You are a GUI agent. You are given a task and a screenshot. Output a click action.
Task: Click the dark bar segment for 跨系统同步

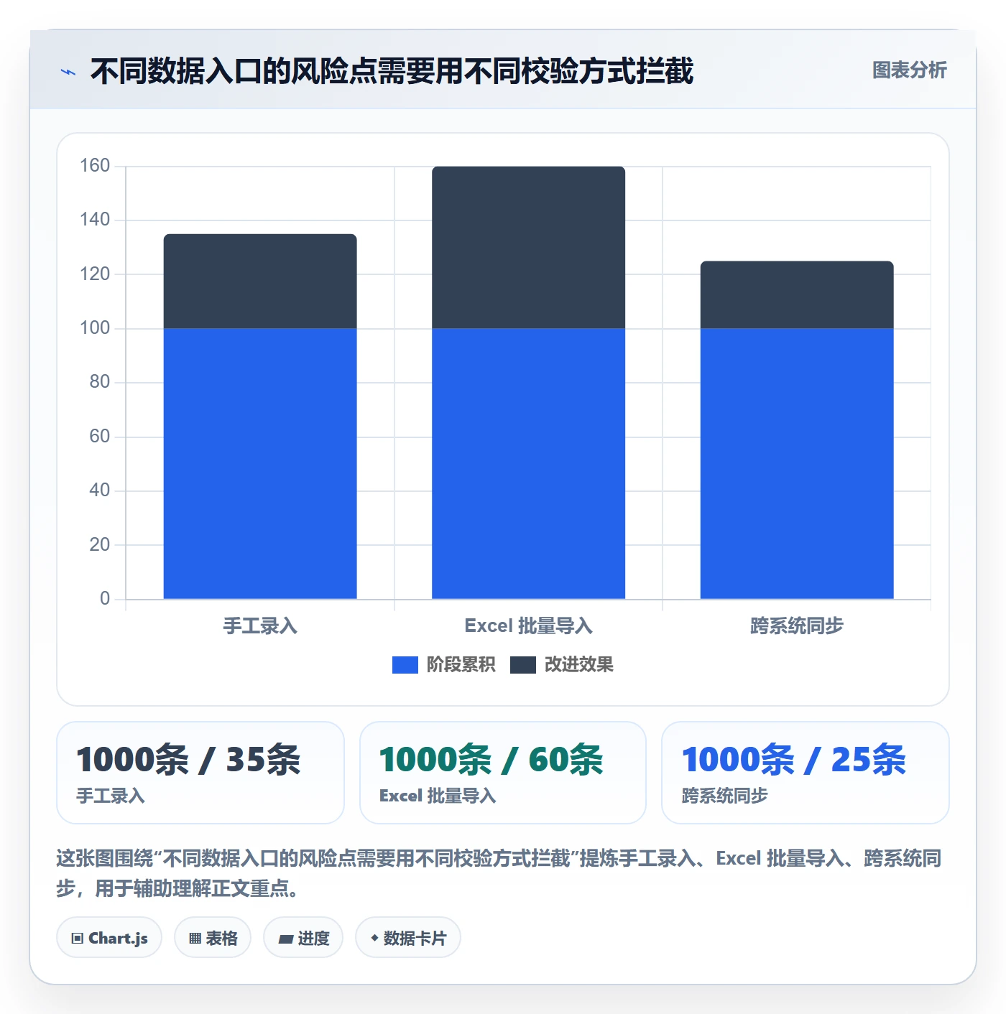[797, 295]
